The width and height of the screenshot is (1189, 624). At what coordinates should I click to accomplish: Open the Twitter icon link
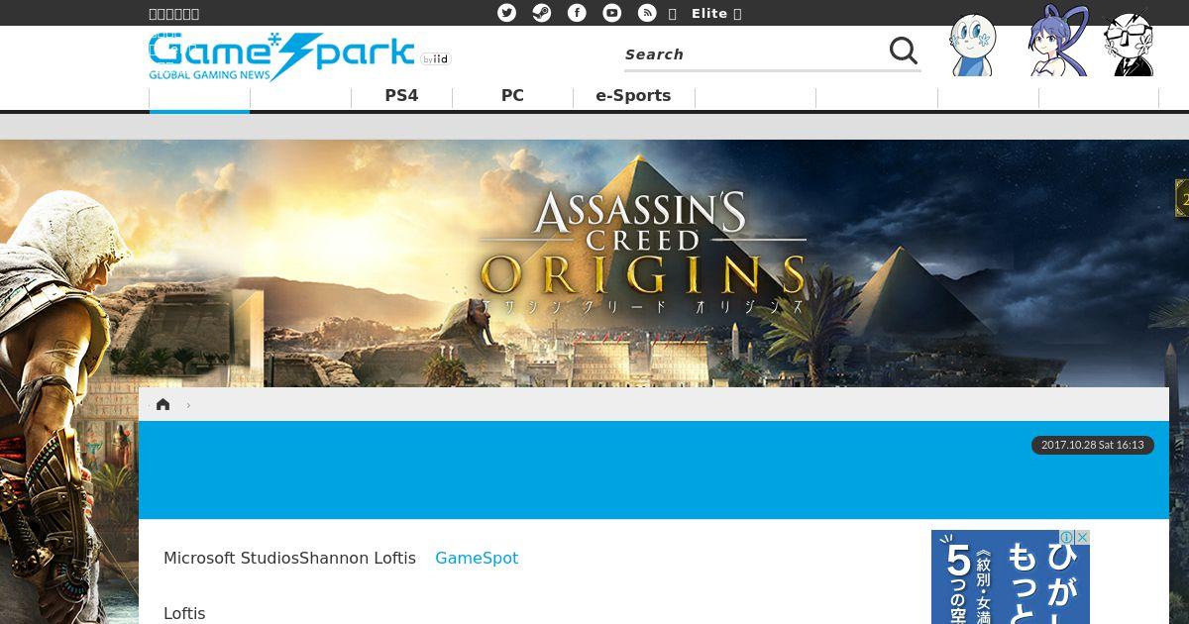[x=506, y=13]
